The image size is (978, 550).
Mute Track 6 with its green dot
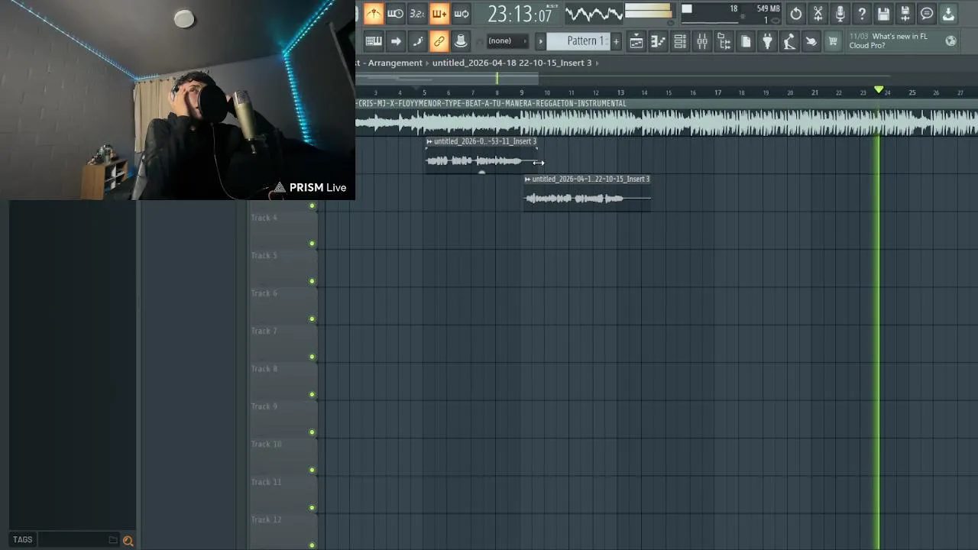312,319
